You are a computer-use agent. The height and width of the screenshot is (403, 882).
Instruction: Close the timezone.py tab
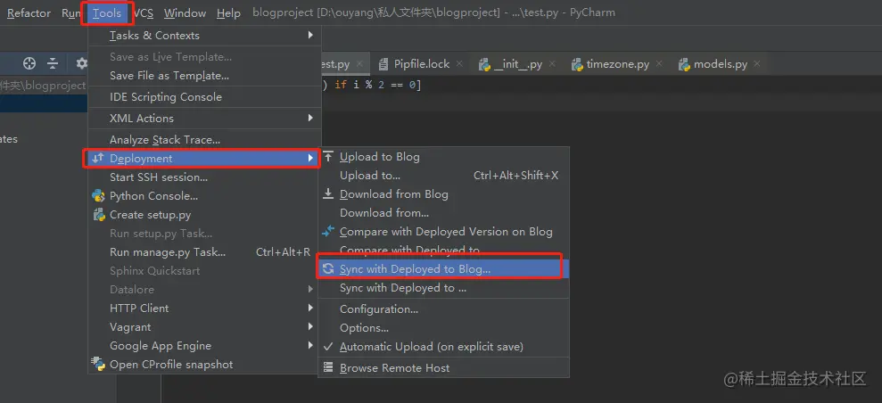click(659, 63)
